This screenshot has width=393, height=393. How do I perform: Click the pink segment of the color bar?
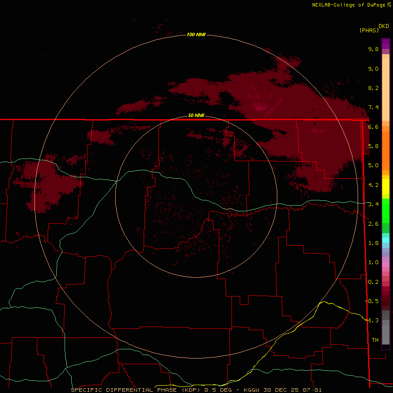click(386, 265)
